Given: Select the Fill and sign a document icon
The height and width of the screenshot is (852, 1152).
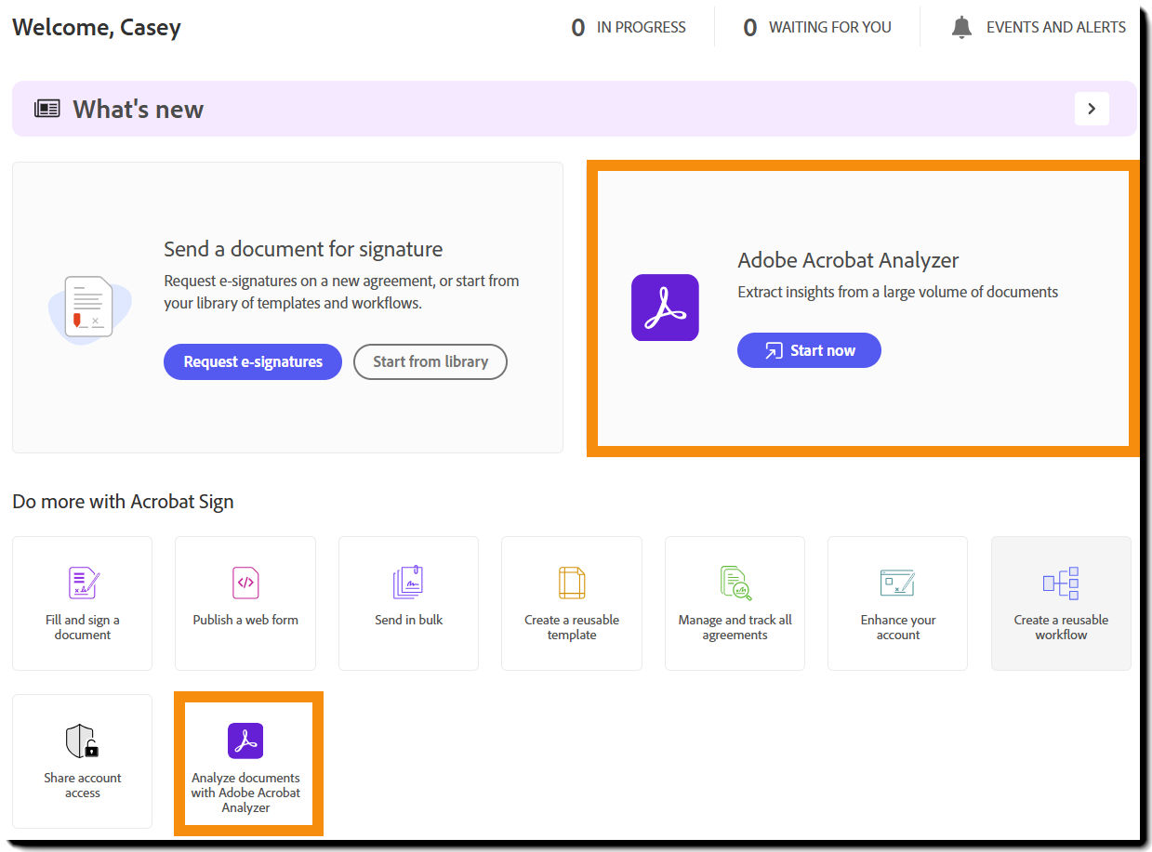Looking at the screenshot, I should (x=82, y=583).
